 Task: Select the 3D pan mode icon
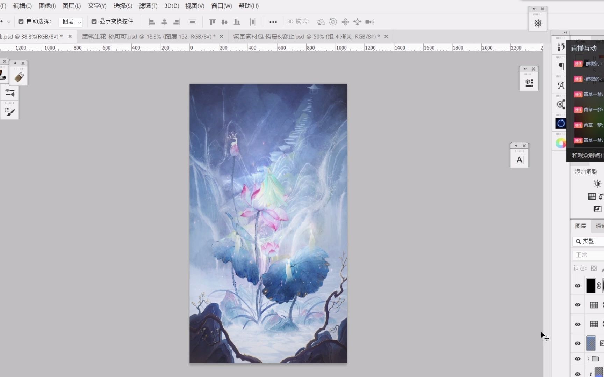pyautogui.click(x=345, y=22)
